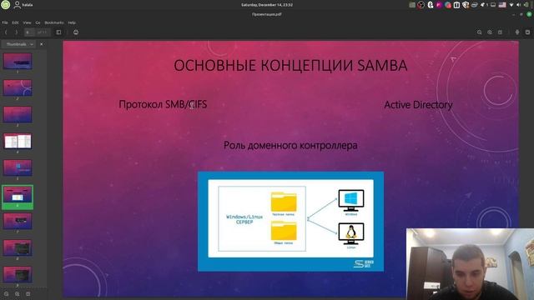This screenshot has width=534, height=300.
Task: Select slide 3 thumbnail
Action: coord(18,115)
